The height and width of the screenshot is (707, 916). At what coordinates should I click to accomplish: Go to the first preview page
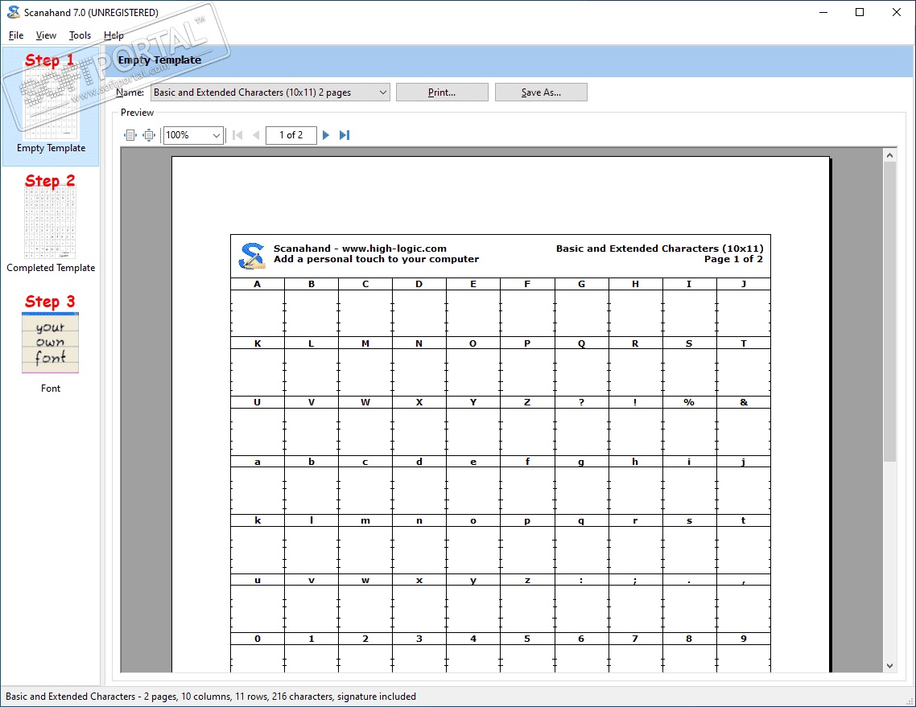pyautogui.click(x=237, y=135)
